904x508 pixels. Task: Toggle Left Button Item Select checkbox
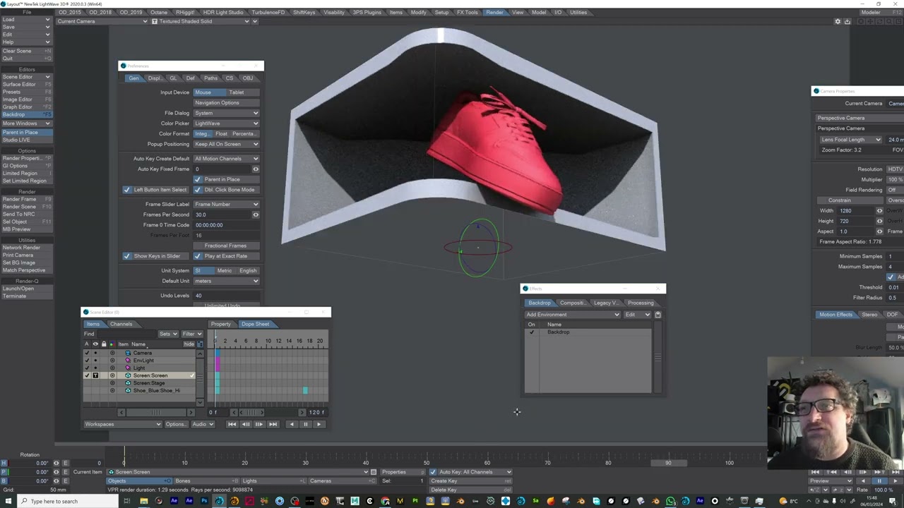point(127,190)
